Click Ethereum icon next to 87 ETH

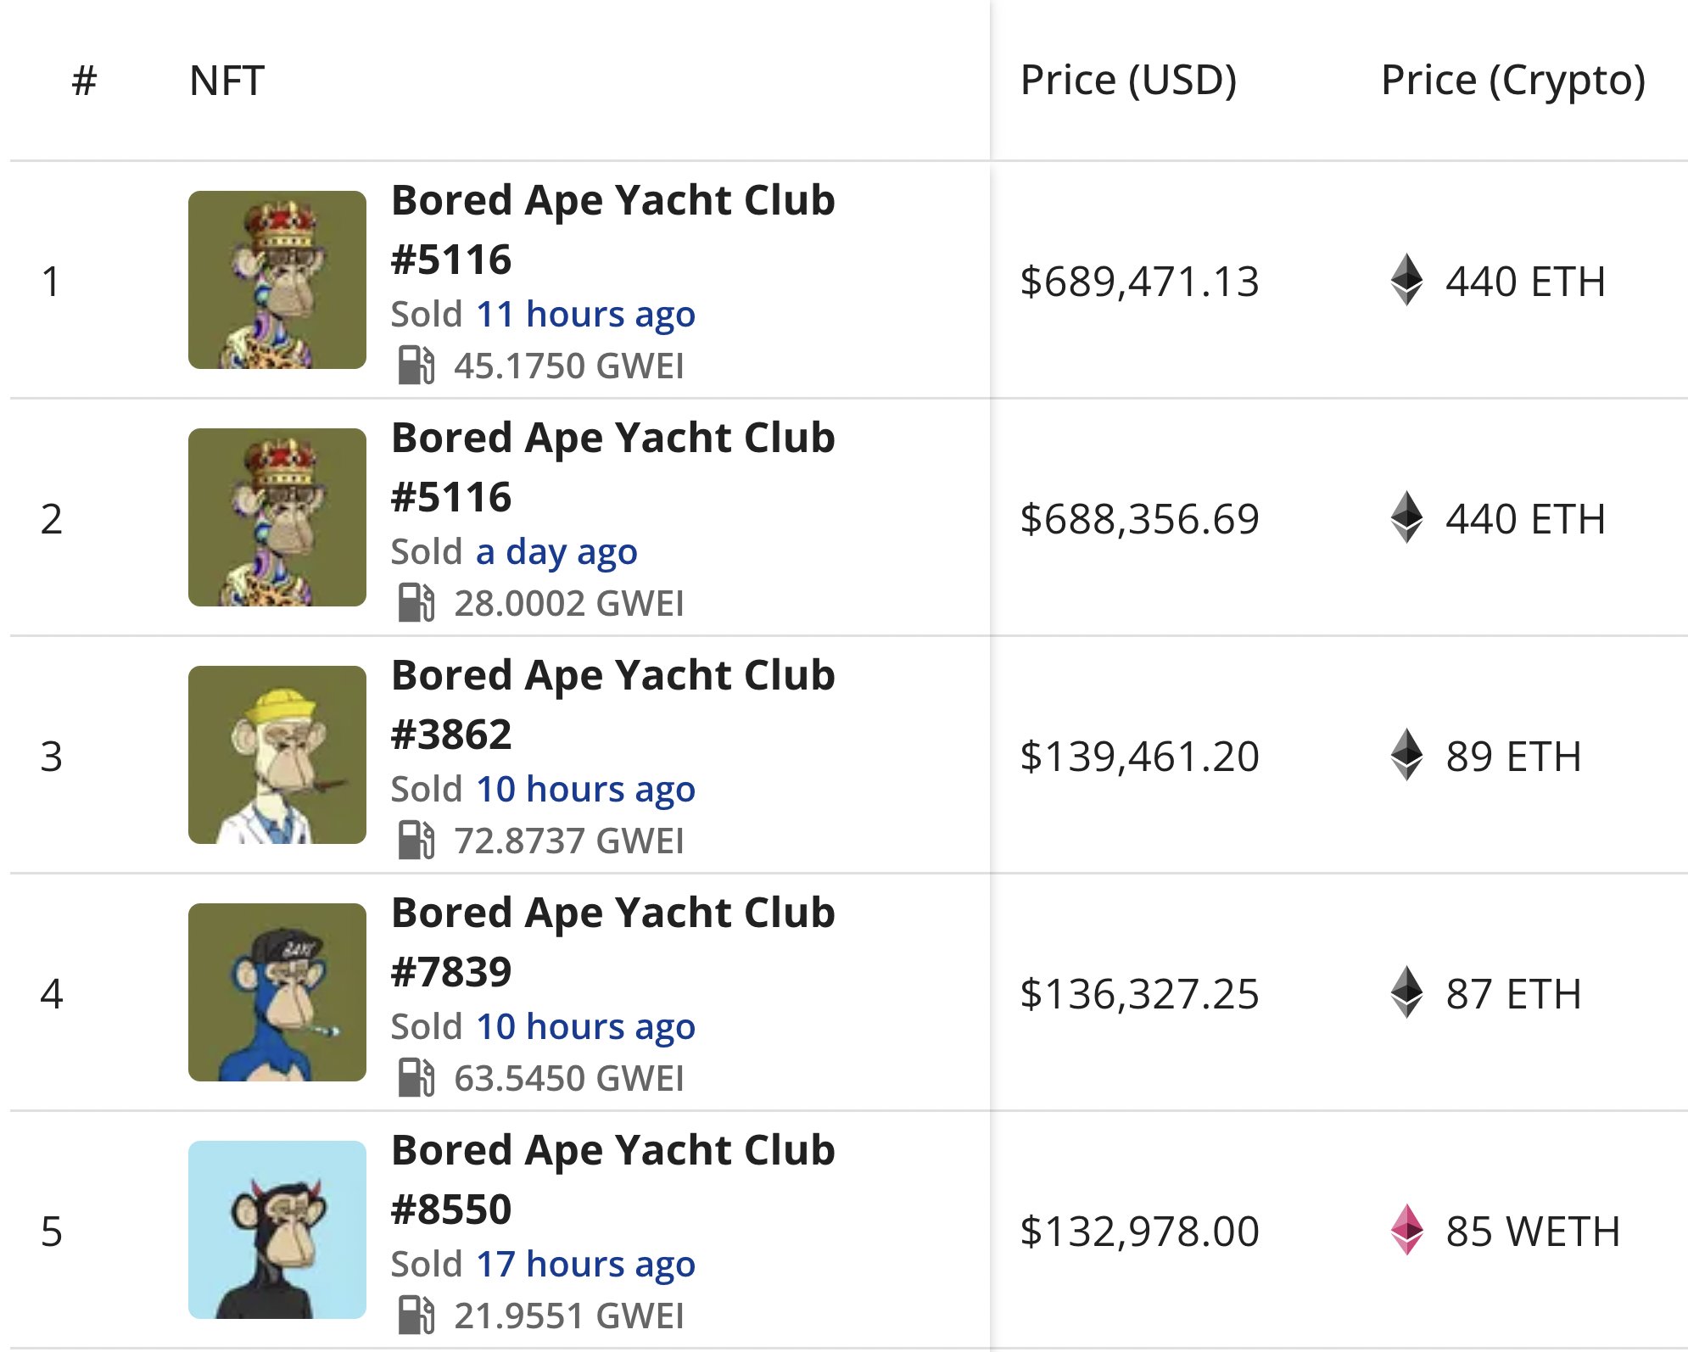1406,992
